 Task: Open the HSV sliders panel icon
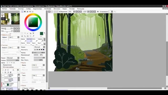[27, 12]
